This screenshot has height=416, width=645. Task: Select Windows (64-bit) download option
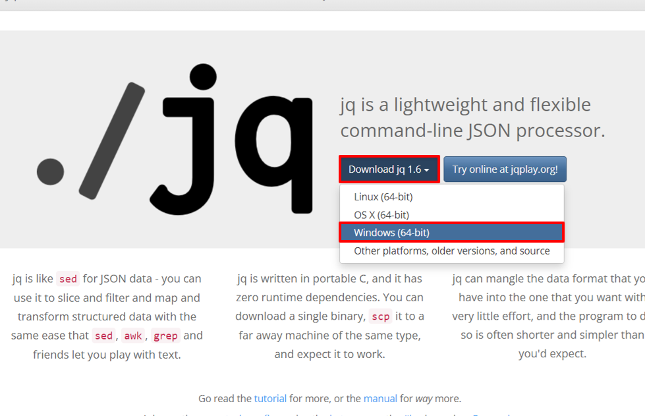(391, 233)
